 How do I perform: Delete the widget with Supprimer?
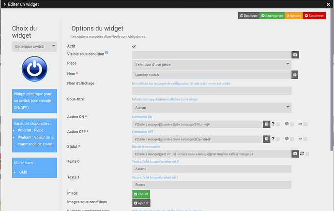[314, 16]
